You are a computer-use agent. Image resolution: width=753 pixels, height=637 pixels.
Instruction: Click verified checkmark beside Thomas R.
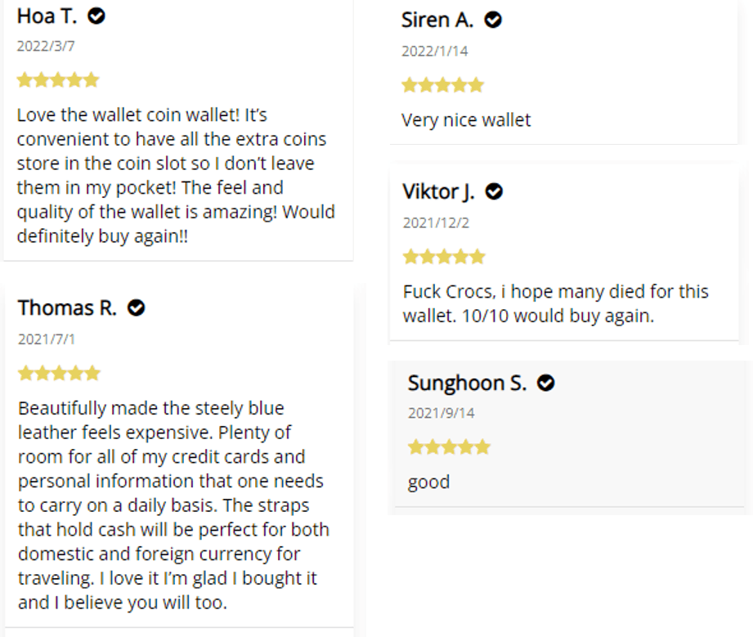(137, 308)
